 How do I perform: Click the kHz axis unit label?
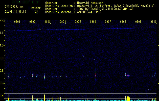click(x=2, y=20)
